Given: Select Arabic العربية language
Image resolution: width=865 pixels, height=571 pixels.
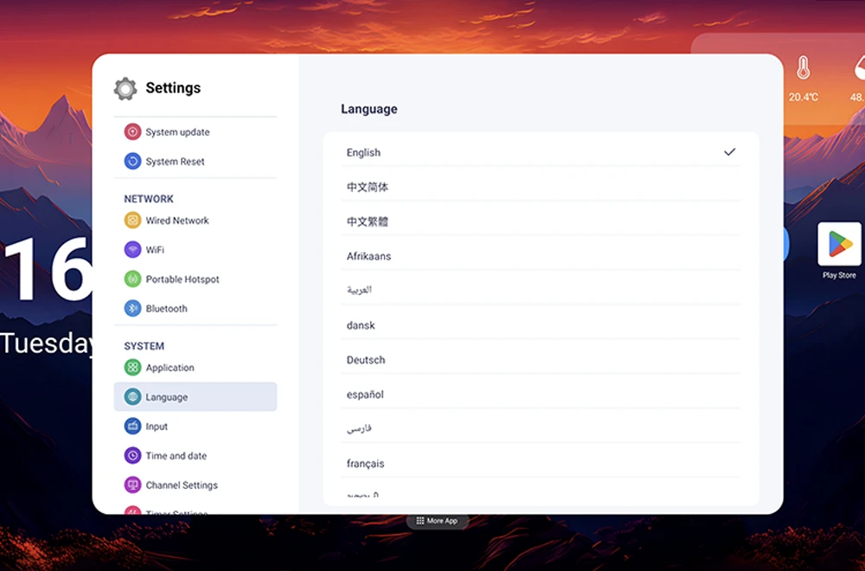Looking at the screenshot, I should 541,290.
